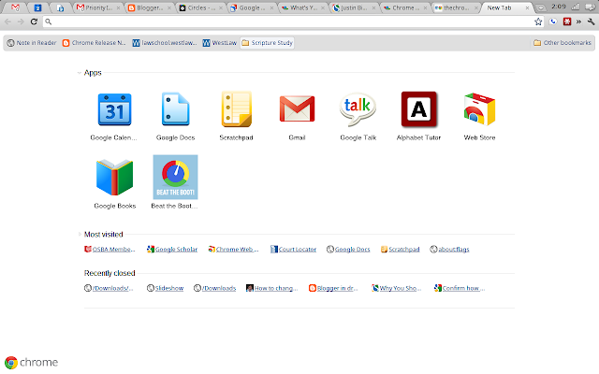Click the network signal status icon
599x374 pixels.
(576, 7)
